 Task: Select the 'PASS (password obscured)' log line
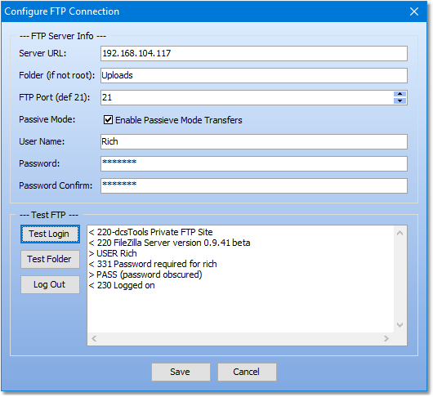[x=145, y=274]
